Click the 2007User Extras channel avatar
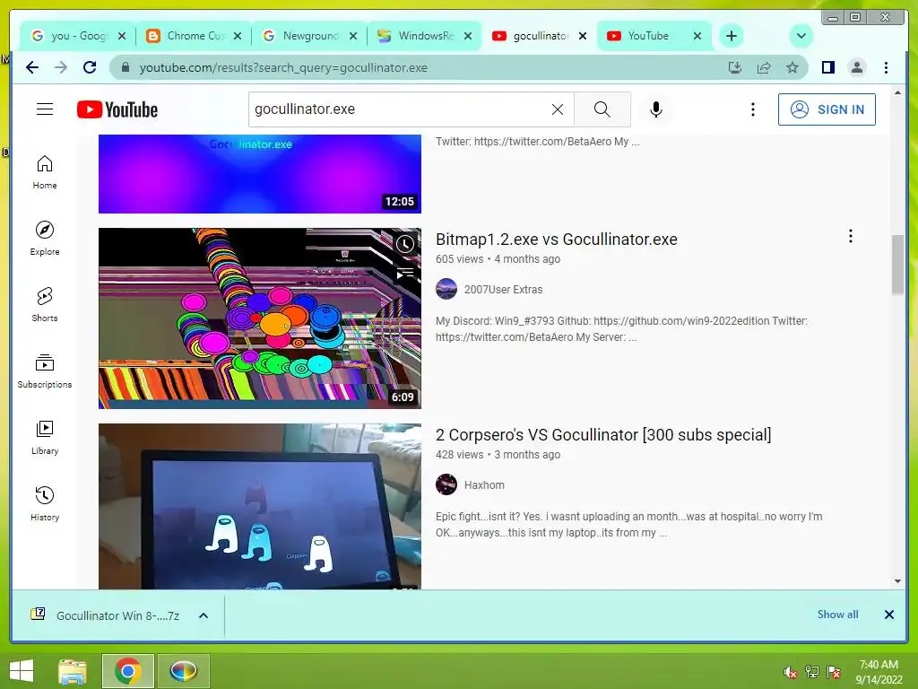This screenshot has height=689, width=918. coord(446,289)
